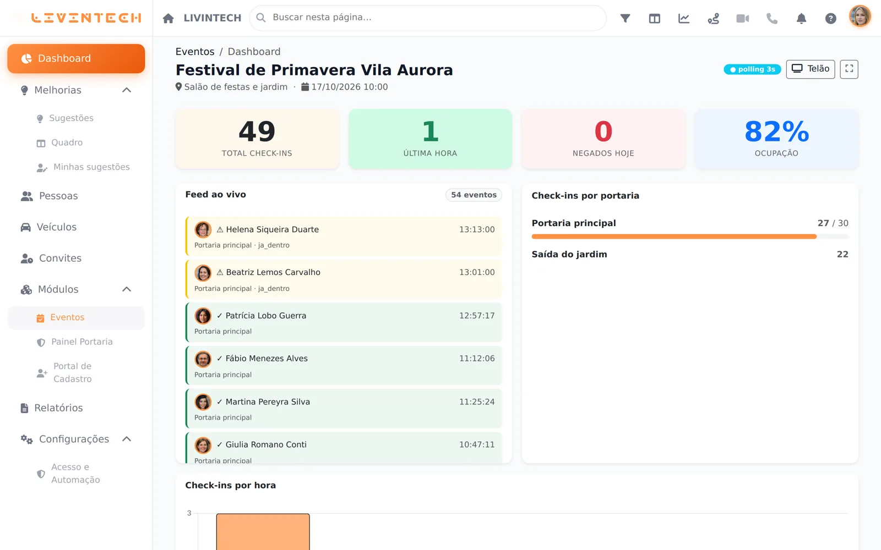This screenshot has height=550, width=881.
Task: Click the Negados Hoje card
Action: click(x=603, y=139)
